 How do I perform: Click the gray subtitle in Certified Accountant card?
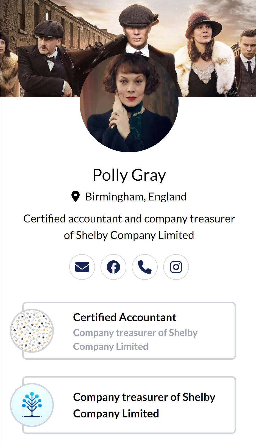pyautogui.click(x=135, y=339)
